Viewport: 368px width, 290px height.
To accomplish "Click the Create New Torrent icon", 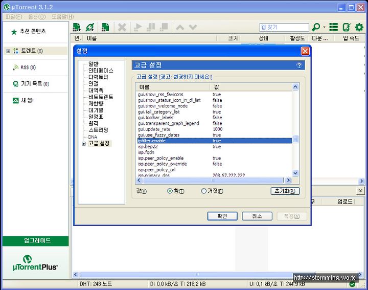I will coord(105,27).
